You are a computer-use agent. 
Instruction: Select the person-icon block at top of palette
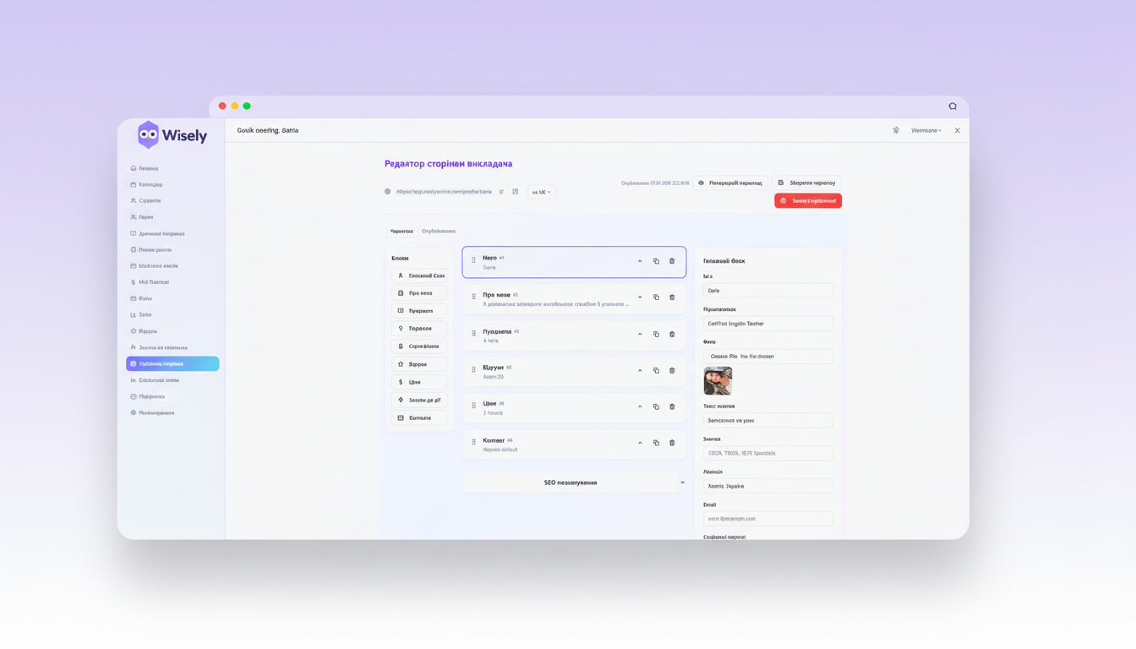click(x=418, y=275)
